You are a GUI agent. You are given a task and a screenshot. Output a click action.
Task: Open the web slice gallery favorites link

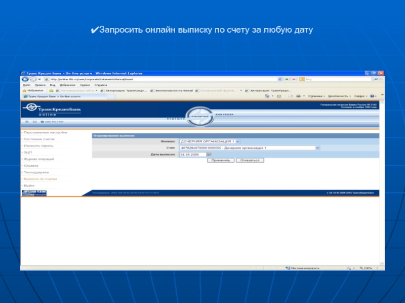pos(219,91)
